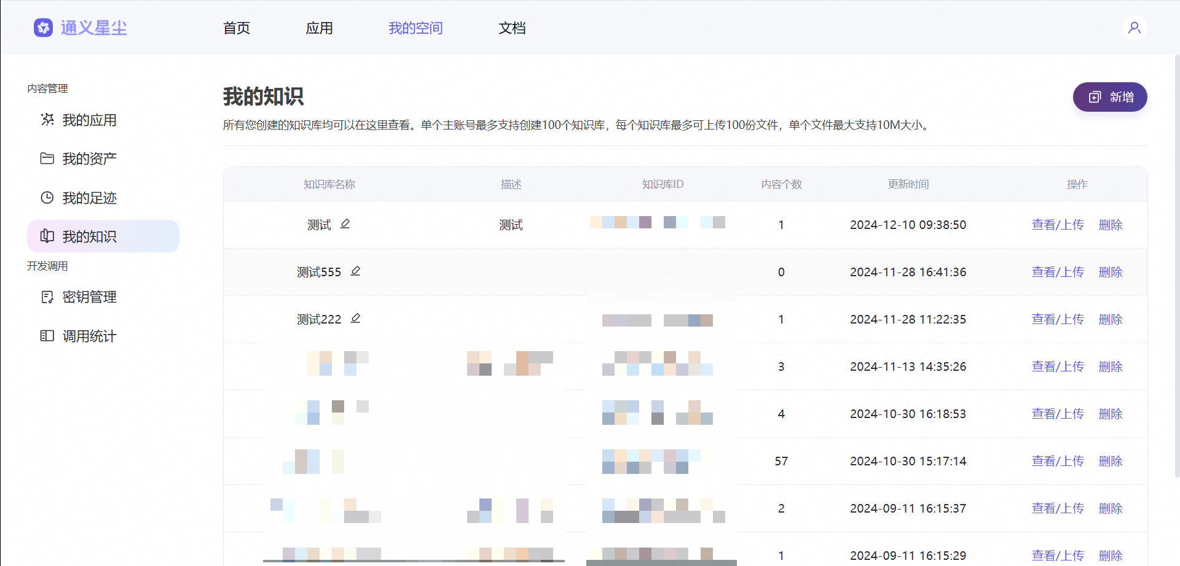Click 查看/上传 for 2024-10-30 16:18:53 row
The width and height of the screenshot is (1180, 566).
pos(1058,414)
